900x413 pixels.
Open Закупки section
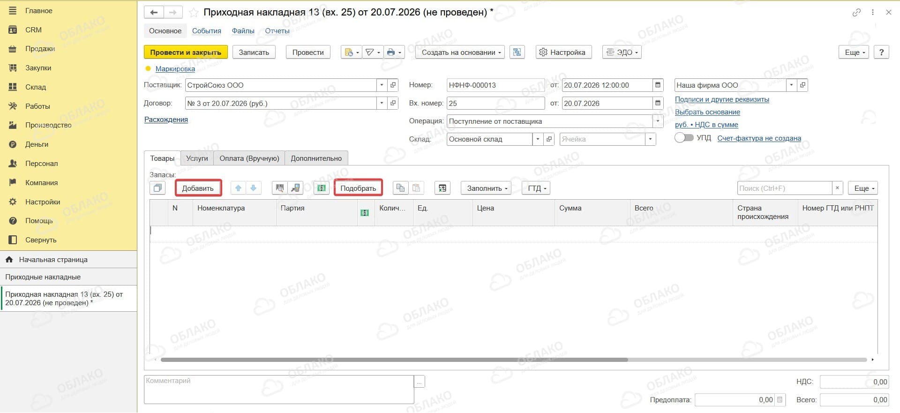[x=38, y=68]
